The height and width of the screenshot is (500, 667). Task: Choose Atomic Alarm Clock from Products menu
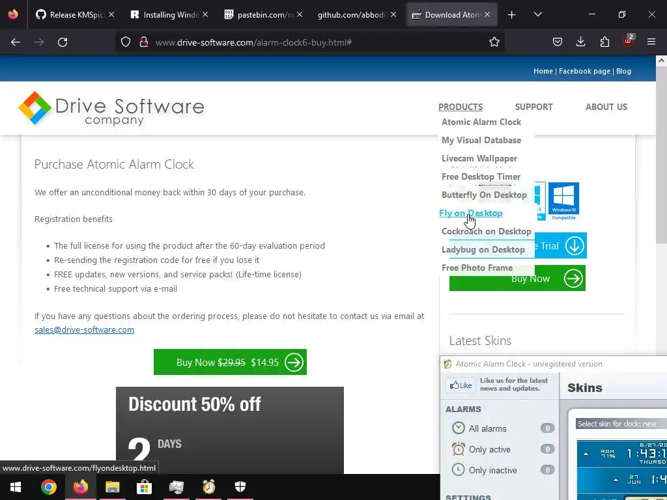coord(481,122)
